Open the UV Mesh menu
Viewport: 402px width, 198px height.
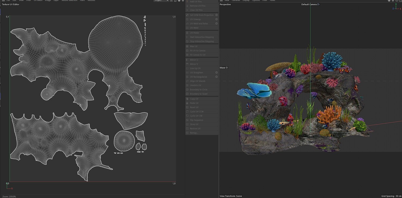tap(38, 1)
